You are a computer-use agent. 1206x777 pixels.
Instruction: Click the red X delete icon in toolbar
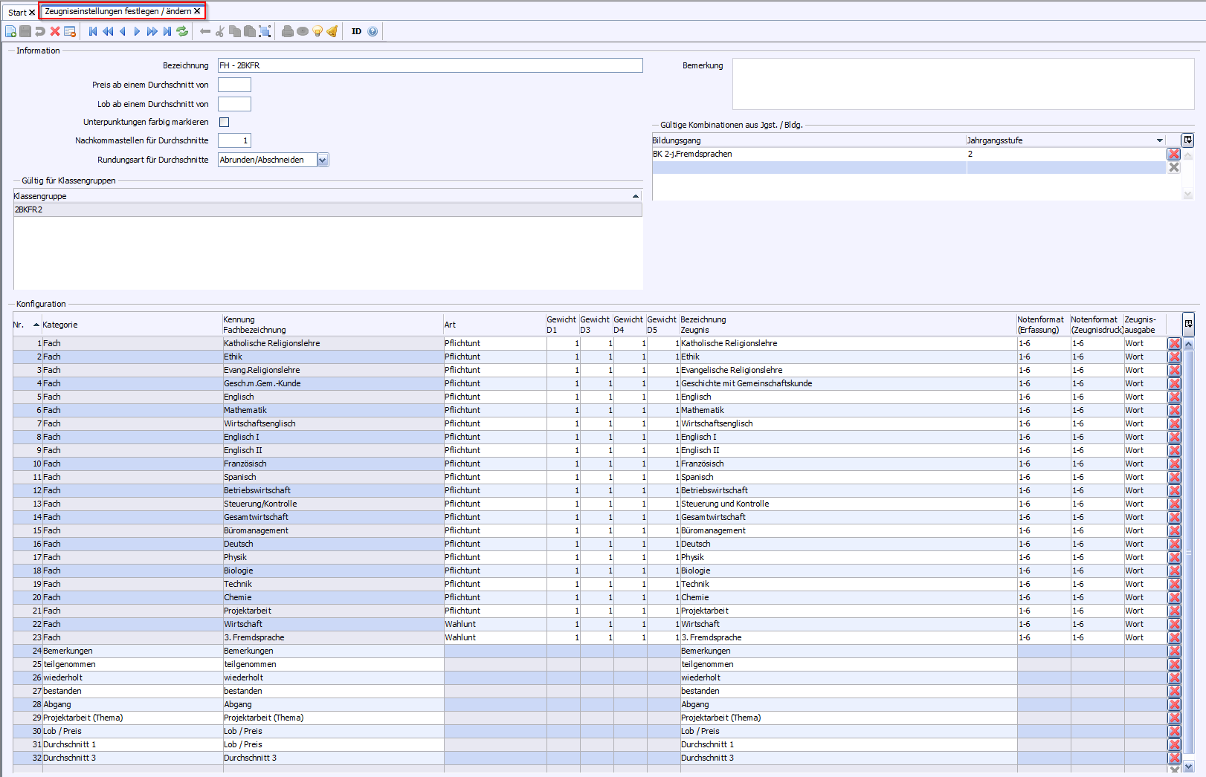(55, 31)
